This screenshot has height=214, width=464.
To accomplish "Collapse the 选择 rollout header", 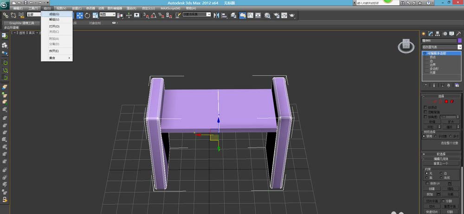I will (x=442, y=96).
